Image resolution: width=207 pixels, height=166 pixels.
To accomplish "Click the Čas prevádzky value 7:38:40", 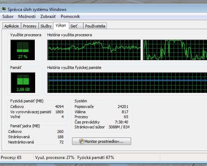I will [x=122, y=122].
